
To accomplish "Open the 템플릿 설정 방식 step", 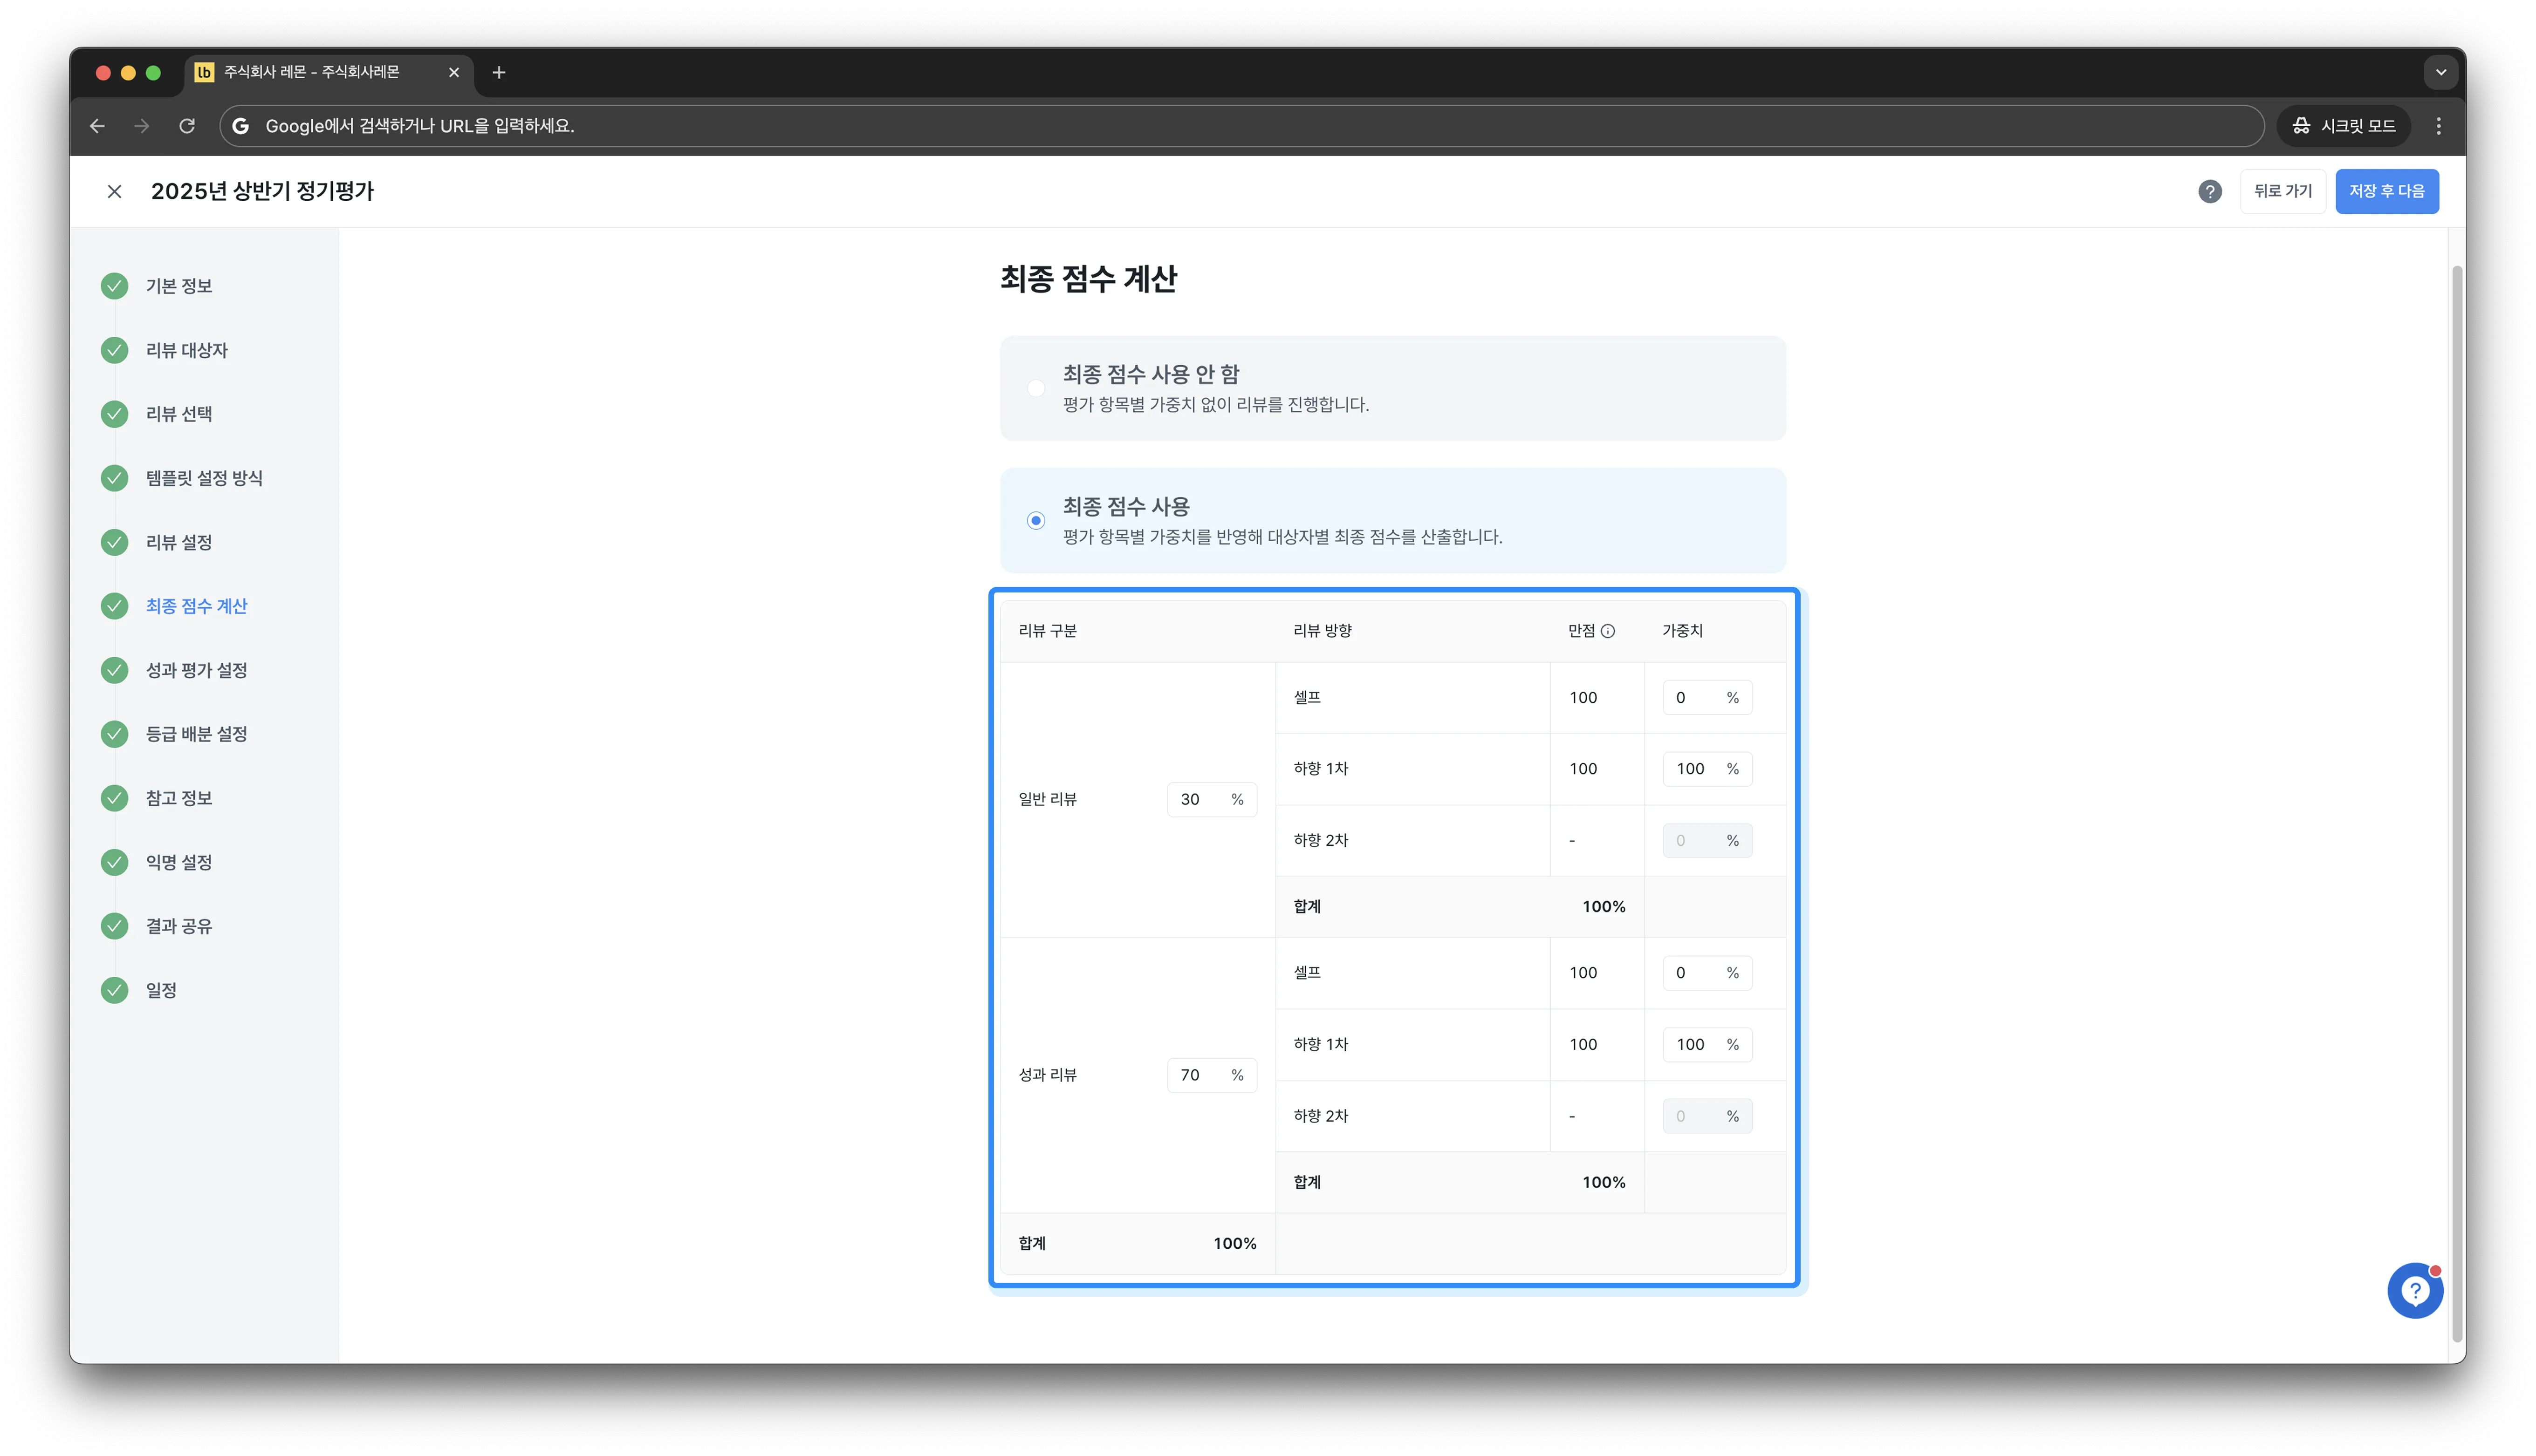I will [x=204, y=478].
